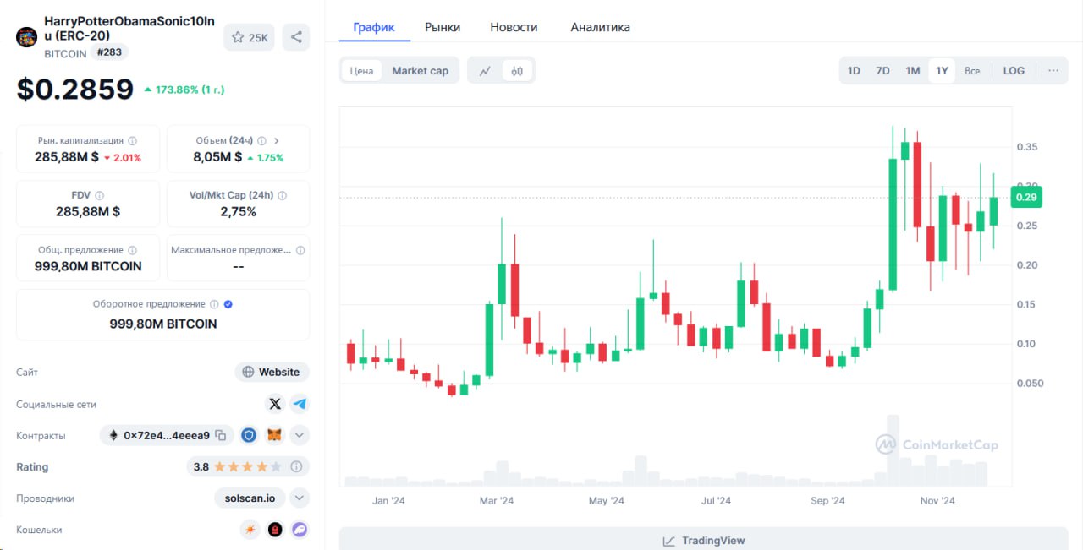Click the #283 rank badge
This screenshot has width=1083, height=550.
pyautogui.click(x=108, y=52)
